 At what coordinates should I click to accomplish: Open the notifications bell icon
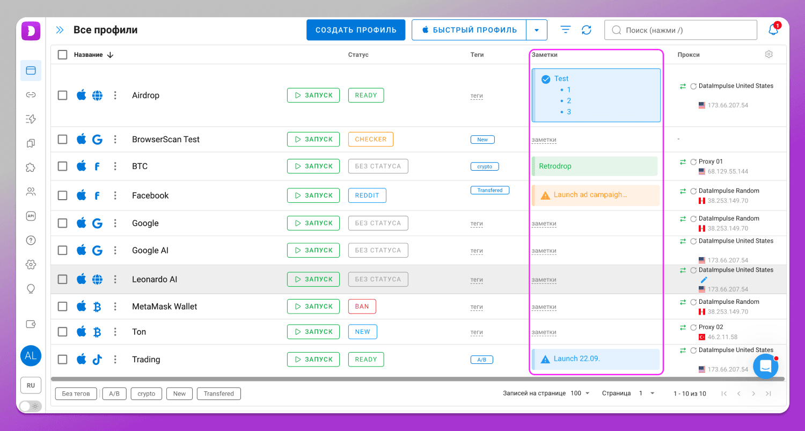point(773,30)
